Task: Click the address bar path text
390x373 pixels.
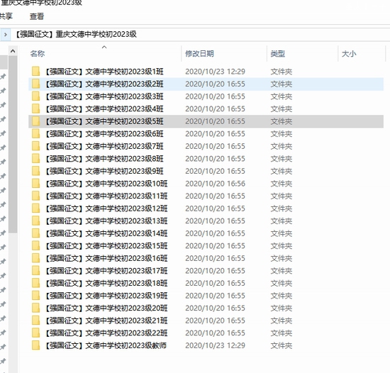Action: [x=77, y=34]
